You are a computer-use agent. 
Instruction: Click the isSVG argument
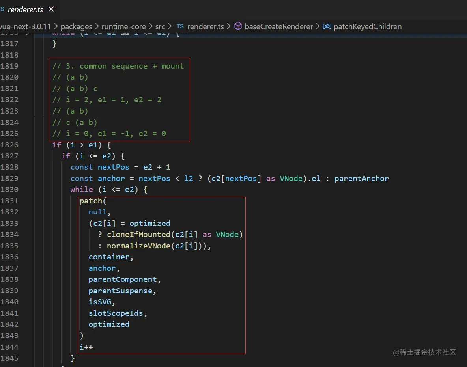click(x=100, y=302)
